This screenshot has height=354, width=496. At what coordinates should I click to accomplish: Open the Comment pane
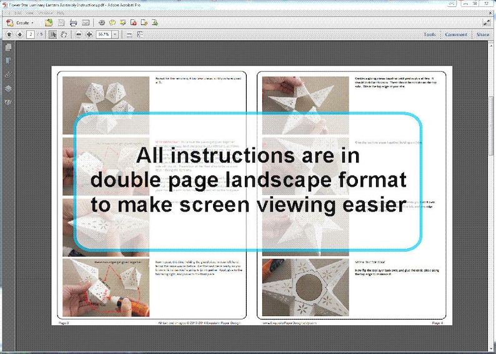tap(456, 34)
